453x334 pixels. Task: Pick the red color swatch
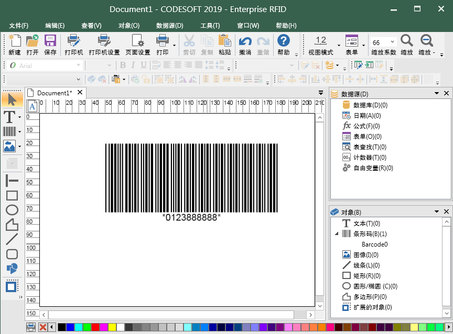(95, 327)
